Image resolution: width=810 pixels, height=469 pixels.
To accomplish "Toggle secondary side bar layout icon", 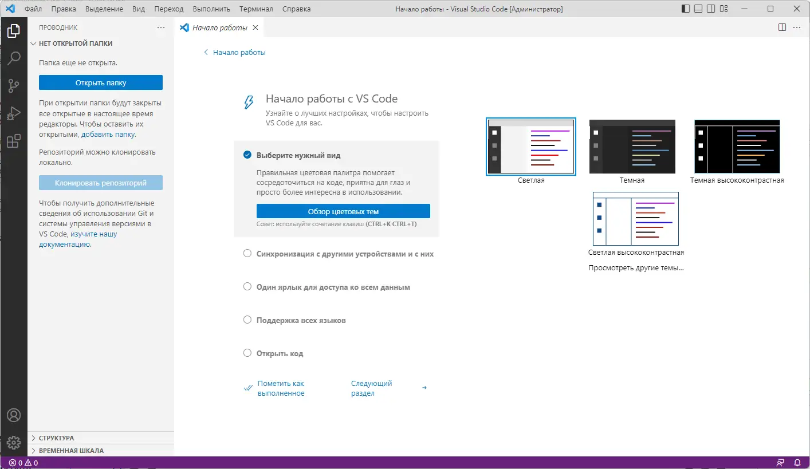I will [711, 9].
